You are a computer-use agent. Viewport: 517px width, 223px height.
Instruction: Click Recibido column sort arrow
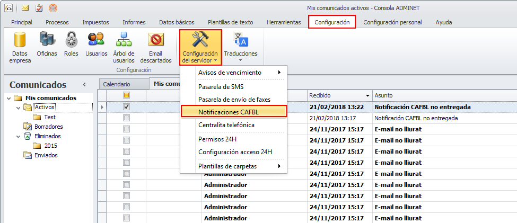(367, 95)
